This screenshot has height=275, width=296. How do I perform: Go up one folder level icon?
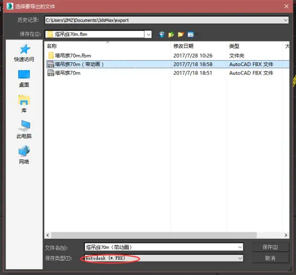[171, 35]
